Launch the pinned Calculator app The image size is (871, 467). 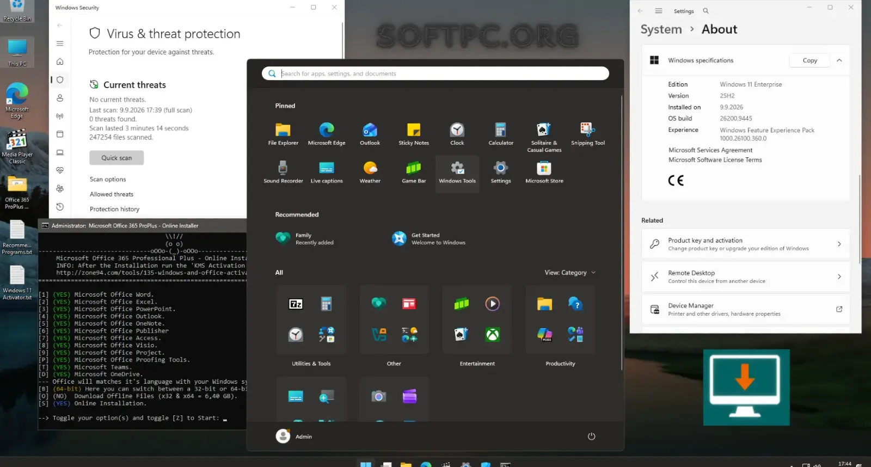(501, 134)
